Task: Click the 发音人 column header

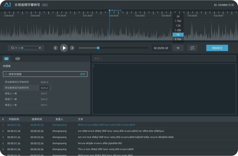Action: point(60,119)
